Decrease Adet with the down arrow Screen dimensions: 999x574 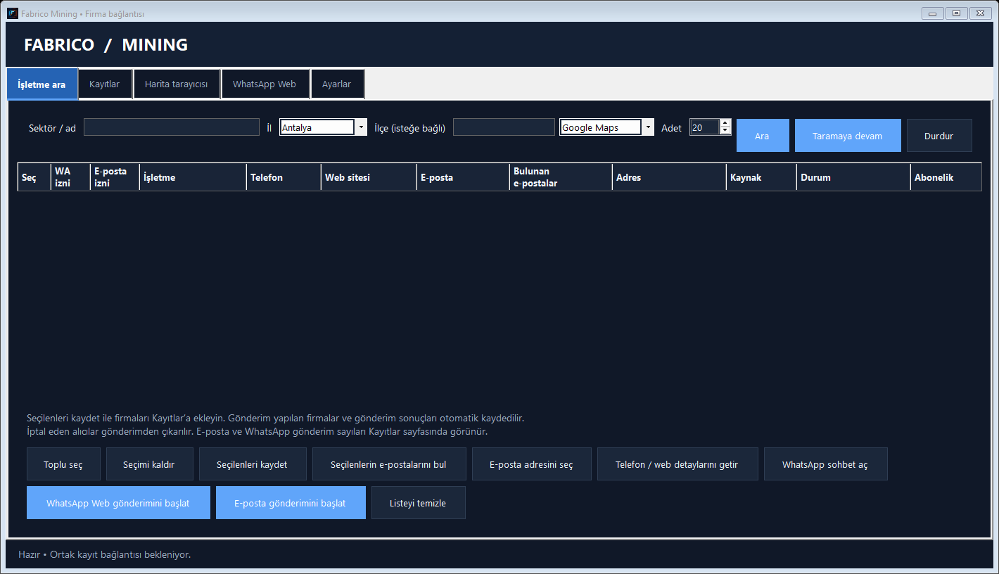725,131
